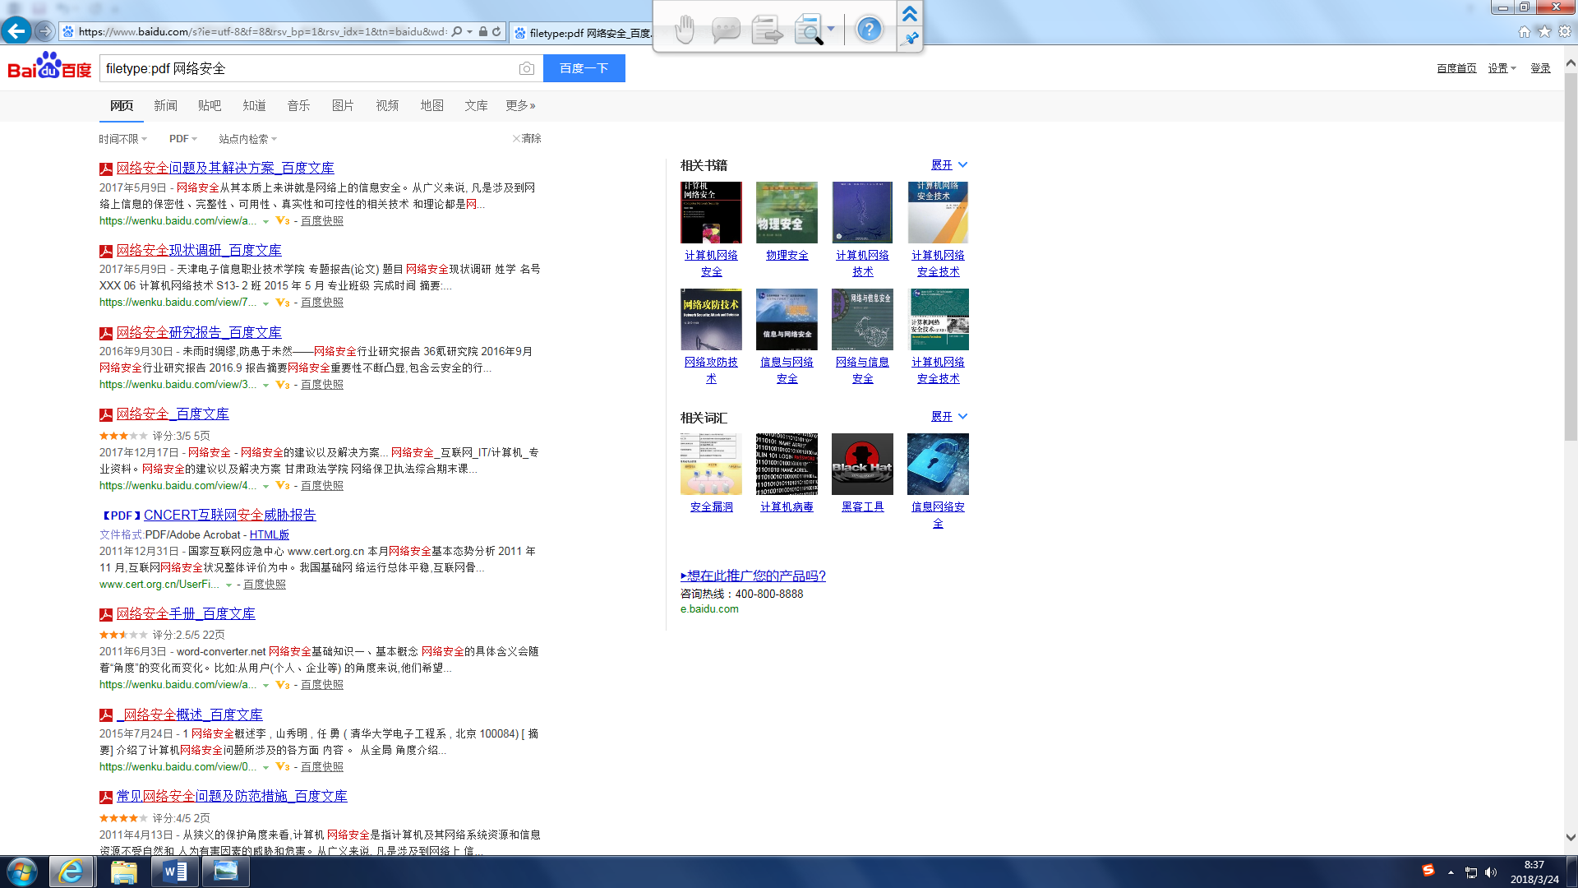Click the magnifier zoom tool icon
Viewport: 1578px width, 888px height.
810,30
